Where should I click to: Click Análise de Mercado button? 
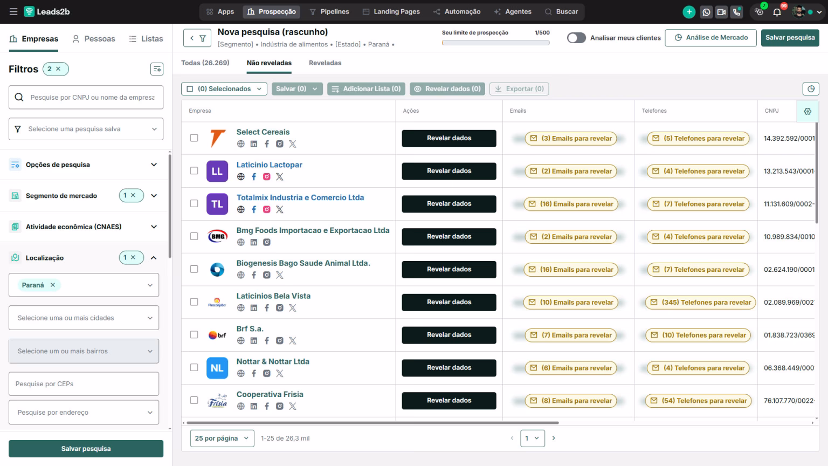pos(711,38)
